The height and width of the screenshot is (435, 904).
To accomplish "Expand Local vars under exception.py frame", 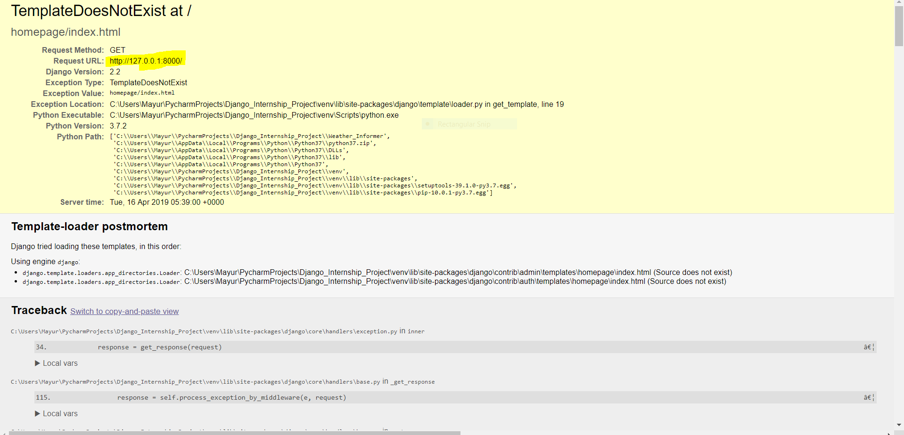I will (x=56, y=363).
